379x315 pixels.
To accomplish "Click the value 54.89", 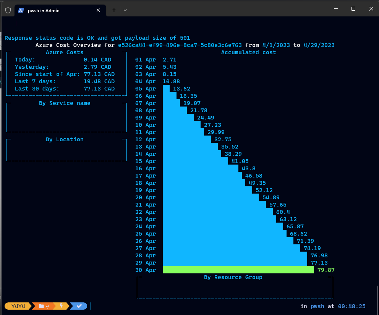I will coord(271,197).
